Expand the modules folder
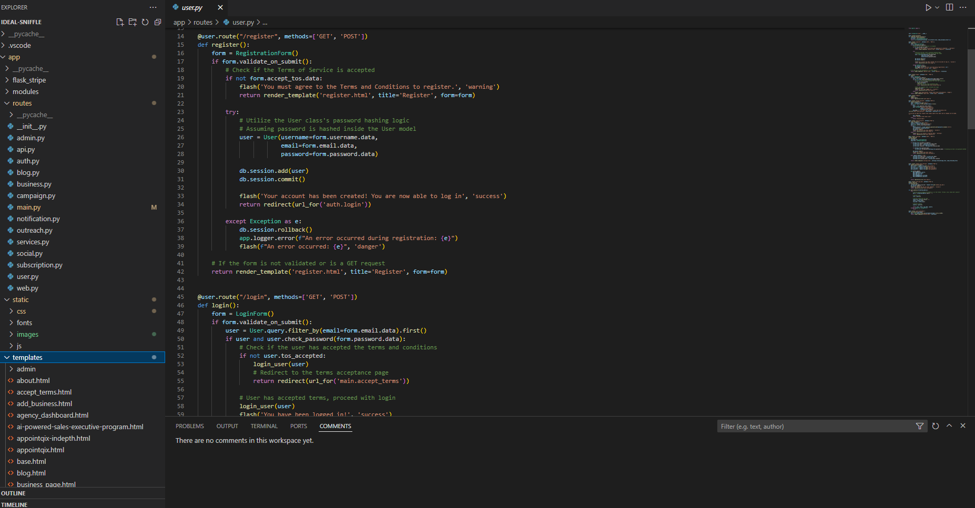Image resolution: width=975 pixels, height=508 pixels. tap(83, 91)
